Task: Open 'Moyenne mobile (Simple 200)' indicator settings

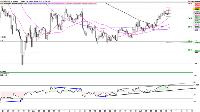Action: [16, 4]
